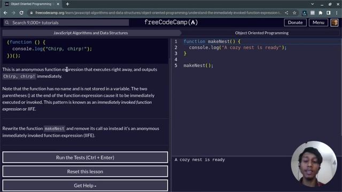This screenshot has height=192, width=342.
Task: Click the webcam video thumbnail
Action: tap(314, 164)
